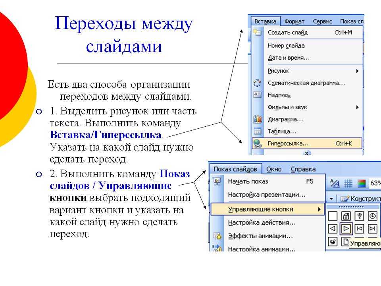Click the bold Вставка/Гиперссылка text

106,135
